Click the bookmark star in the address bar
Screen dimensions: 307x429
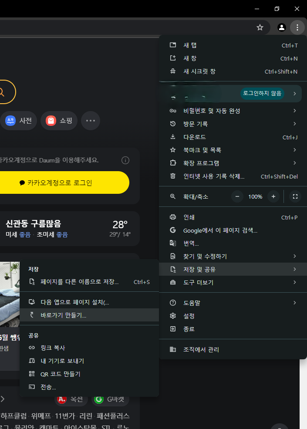point(260,27)
